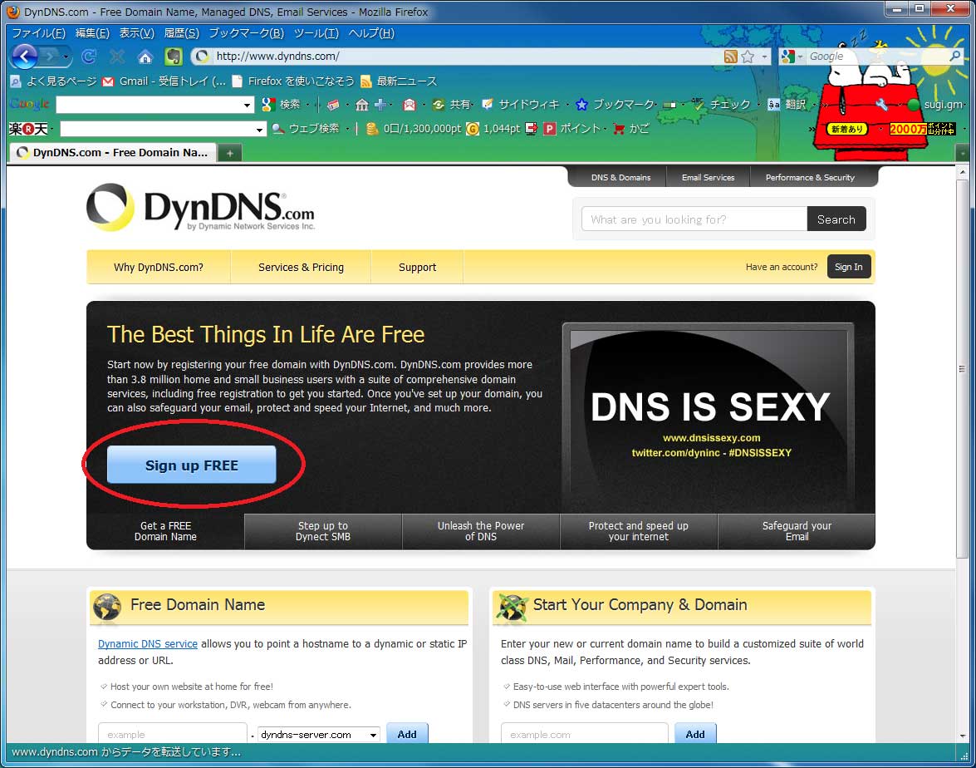This screenshot has height=768, width=976.
Task: Click the Sign up FREE button
Action: tap(191, 465)
